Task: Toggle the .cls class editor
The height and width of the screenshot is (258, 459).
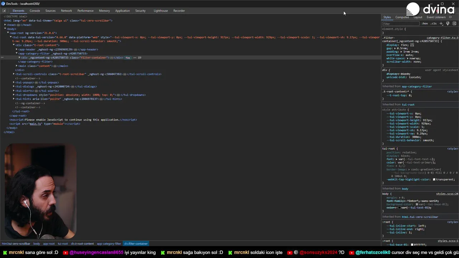Action: (434, 24)
